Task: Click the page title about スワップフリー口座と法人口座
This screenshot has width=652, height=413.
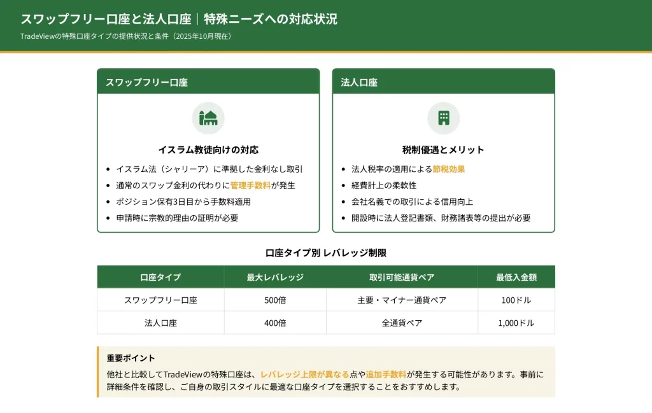Action: (x=179, y=19)
